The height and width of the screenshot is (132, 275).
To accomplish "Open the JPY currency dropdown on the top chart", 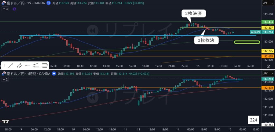I will (268, 3).
